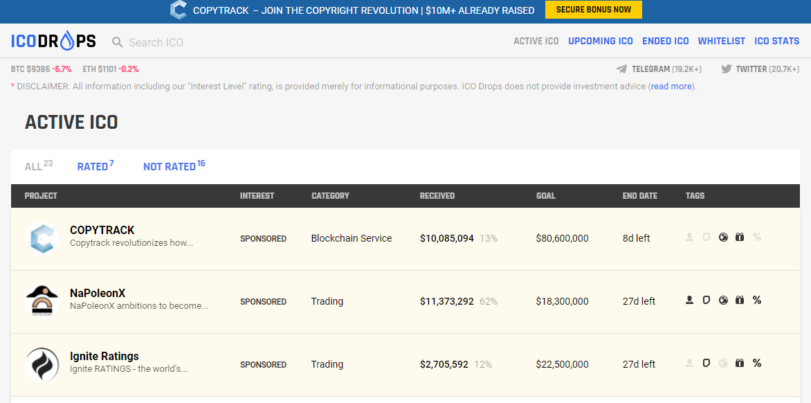
Task: Click COPYTRACK's globe tag icon
Action: (x=723, y=237)
